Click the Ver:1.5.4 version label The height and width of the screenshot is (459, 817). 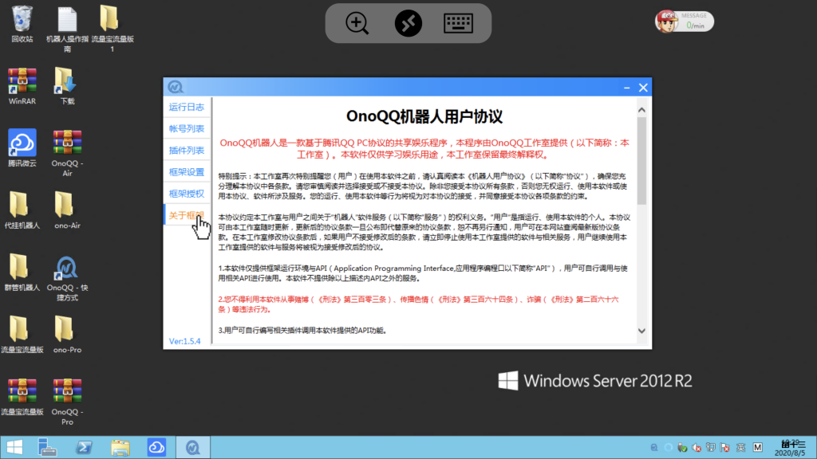[184, 341]
